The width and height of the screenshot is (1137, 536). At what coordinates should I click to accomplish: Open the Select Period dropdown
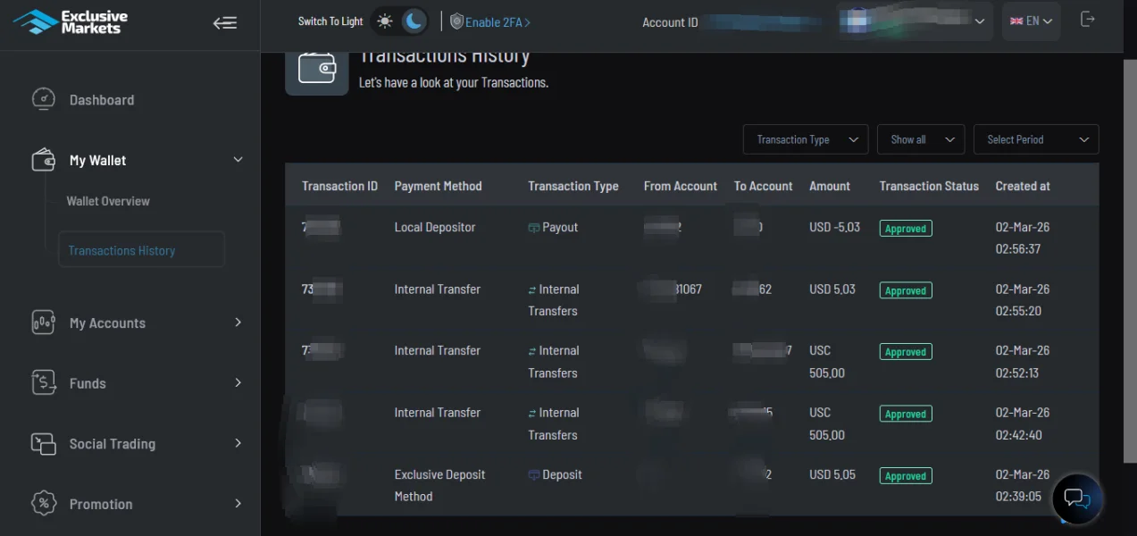click(1035, 139)
